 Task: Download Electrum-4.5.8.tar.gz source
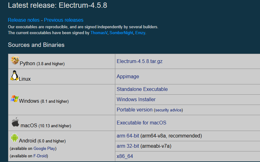pyautogui.click(x=139, y=61)
